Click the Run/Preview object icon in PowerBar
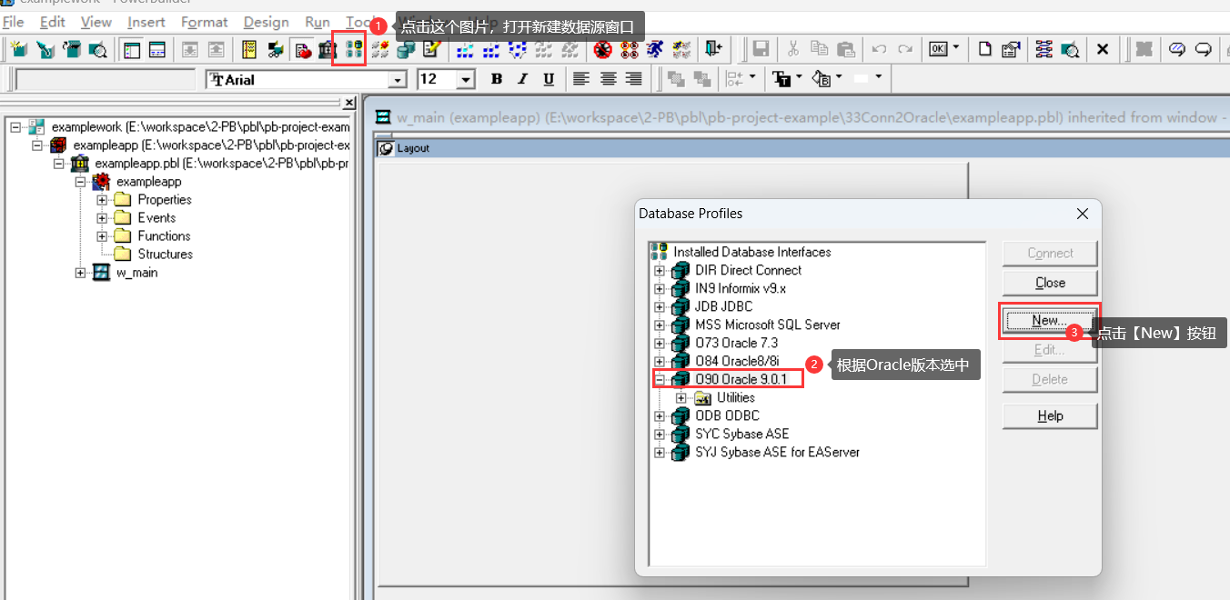Image resolution: width=1230 pixels, height=600 pixels. coord(97,49)
